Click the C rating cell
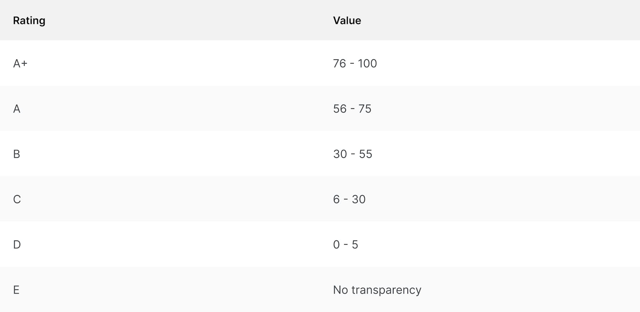 point(17,199)
